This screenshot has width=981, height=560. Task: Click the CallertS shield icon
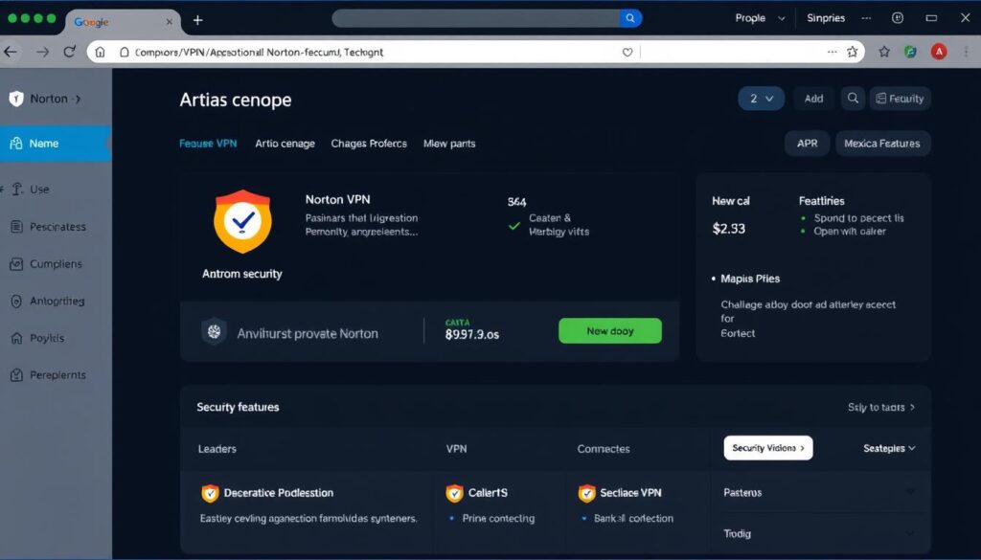[x=454, y=493]
